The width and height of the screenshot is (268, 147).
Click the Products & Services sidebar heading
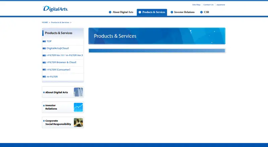(x=59, y=33)
